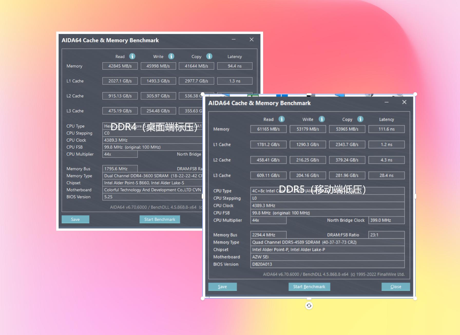Select the DDR5 (移动端低压) text overlay

[x=322, y=190]
